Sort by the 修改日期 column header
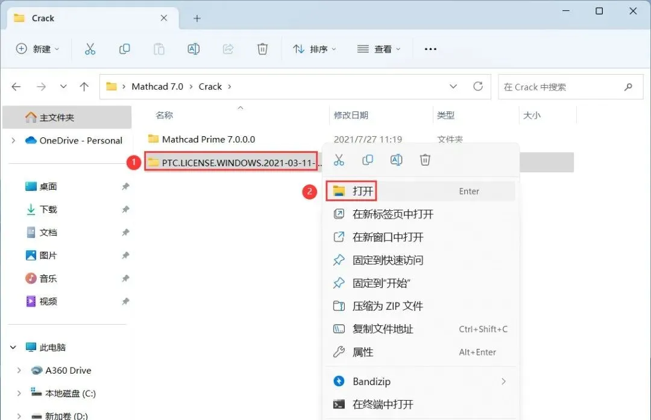The image size is (651, 420). click(351, 115)
